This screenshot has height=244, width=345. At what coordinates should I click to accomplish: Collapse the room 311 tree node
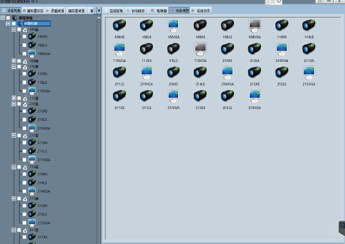click(x=14, y=230)
